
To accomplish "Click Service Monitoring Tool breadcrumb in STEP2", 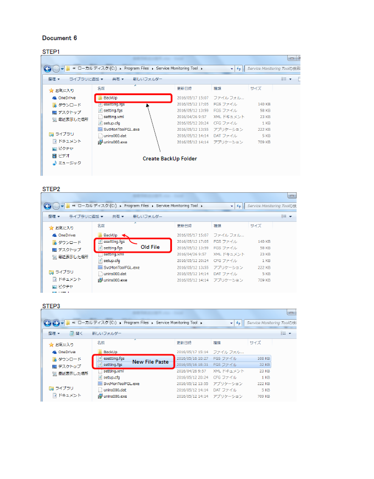I will click(177, 206).
